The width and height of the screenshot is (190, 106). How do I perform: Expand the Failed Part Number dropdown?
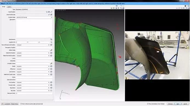[49, 53]
